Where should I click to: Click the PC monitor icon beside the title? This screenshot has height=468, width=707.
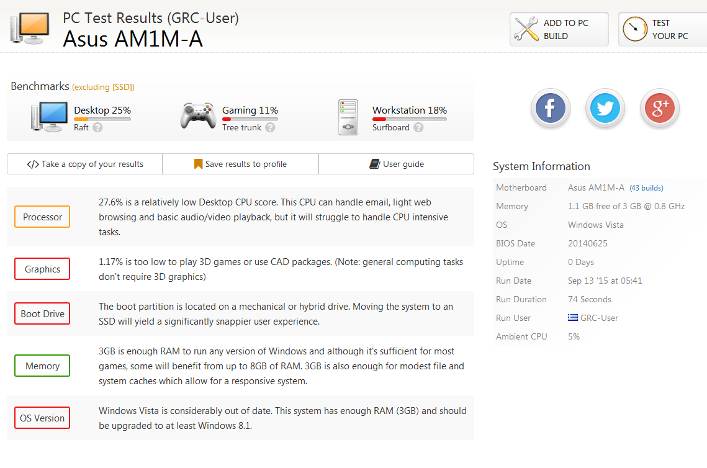30,28
